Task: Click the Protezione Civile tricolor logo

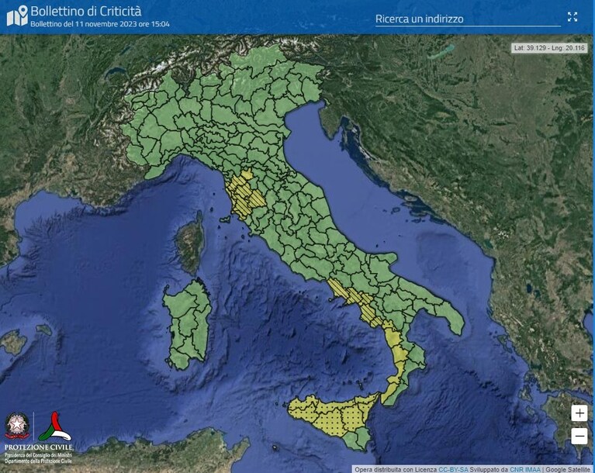Action: click(55, 426)
